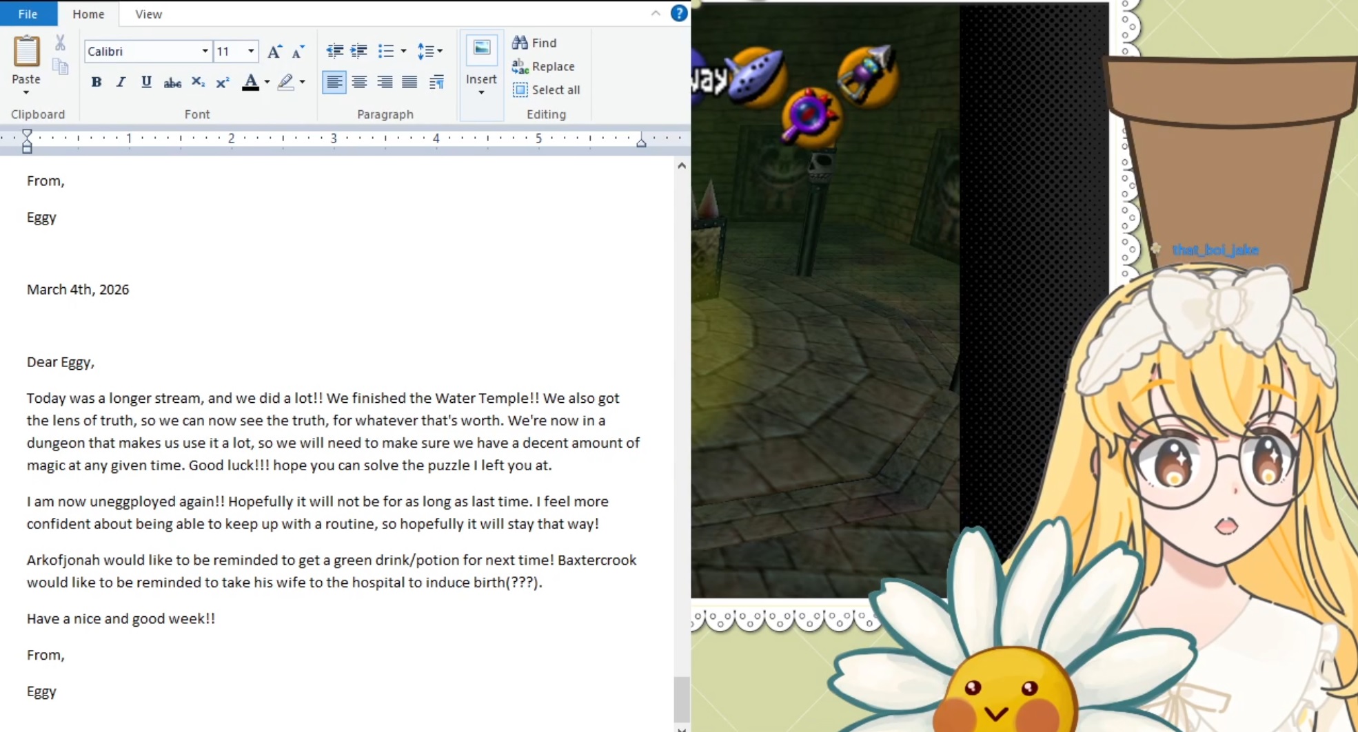Click the Grow font icon
The image size is (1358, 732).
pyautogui.click(x=274, y=51)
